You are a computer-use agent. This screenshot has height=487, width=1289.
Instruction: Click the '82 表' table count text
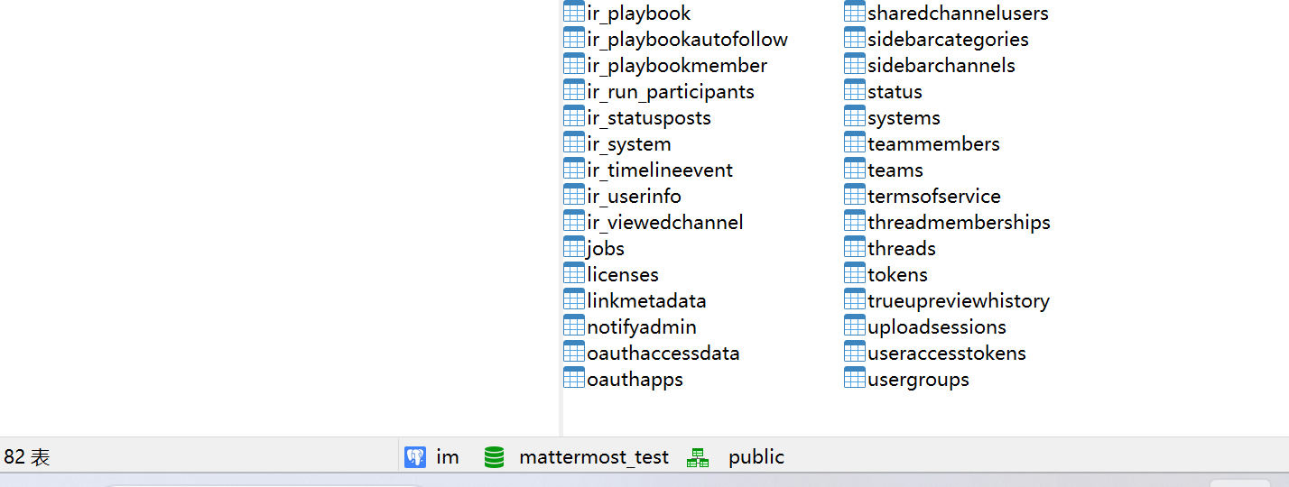click(27, 457)
